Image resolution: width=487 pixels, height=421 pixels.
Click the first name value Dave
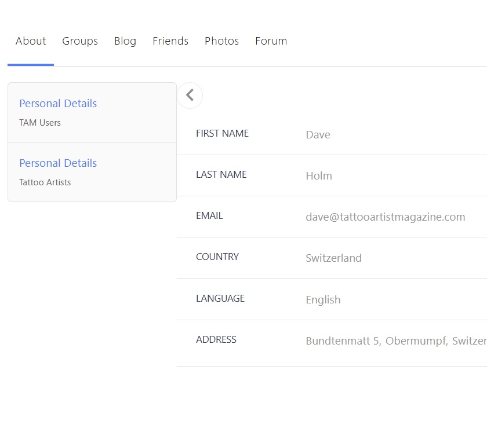tap(318, 135)
